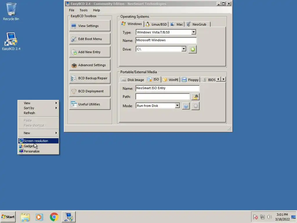Open BCD Deployment section

90,91
